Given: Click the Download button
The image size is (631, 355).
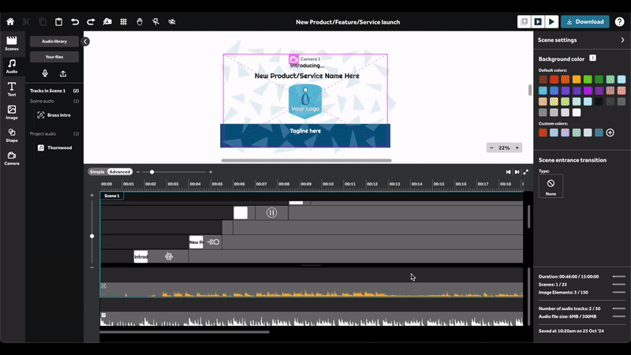Looking at the screenshot, I should point(584,21).
